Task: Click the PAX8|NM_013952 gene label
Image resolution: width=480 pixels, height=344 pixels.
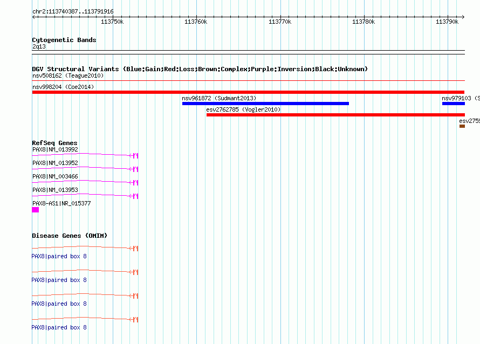Action: [55, 163]
